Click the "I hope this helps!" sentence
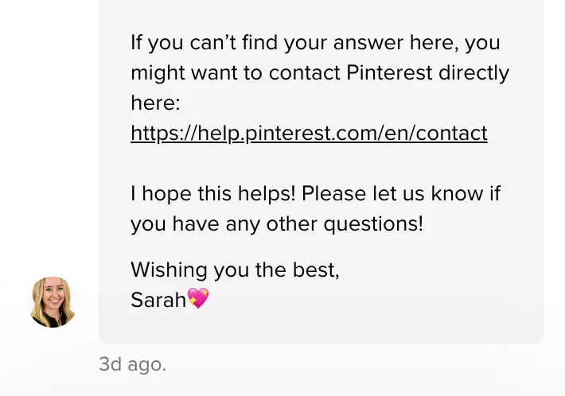This screenshot has height=396, width=565. [213, 193]
